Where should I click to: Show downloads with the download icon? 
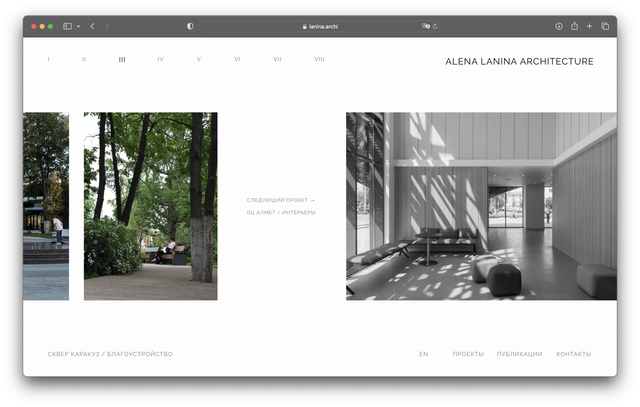point(559,26)
